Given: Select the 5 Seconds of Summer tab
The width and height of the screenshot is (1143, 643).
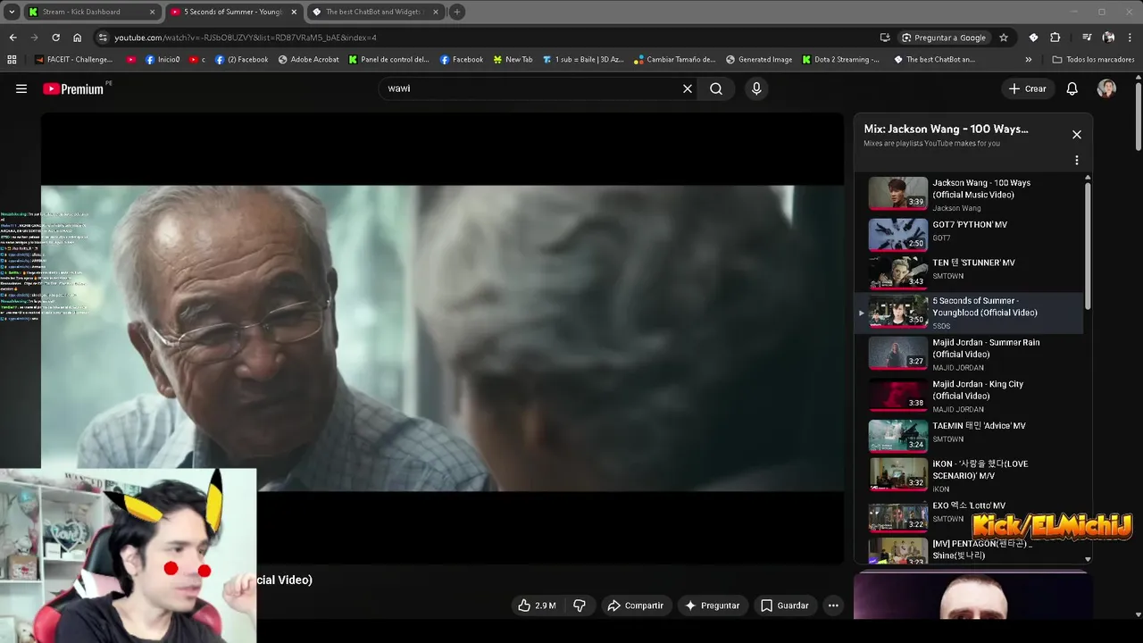Looking at the screenshot, I should click(232, 12).
